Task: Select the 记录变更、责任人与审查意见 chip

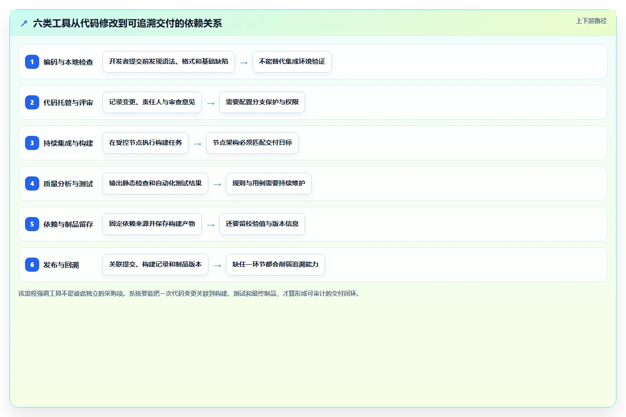Action: (152, 102)
